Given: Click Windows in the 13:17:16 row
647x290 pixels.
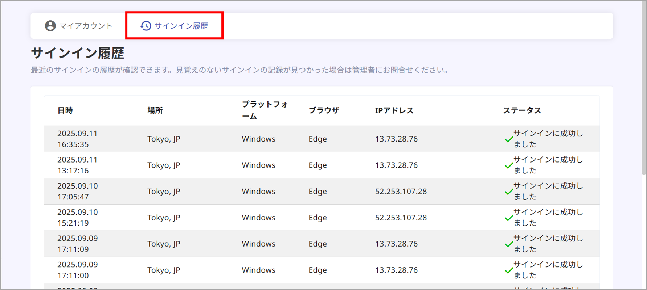Looking at the screenshot, I should (259, 165).
